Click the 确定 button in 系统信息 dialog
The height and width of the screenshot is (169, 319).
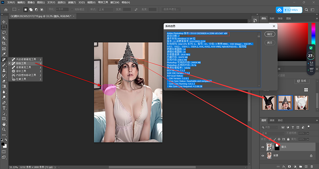[x=270, y=34]
